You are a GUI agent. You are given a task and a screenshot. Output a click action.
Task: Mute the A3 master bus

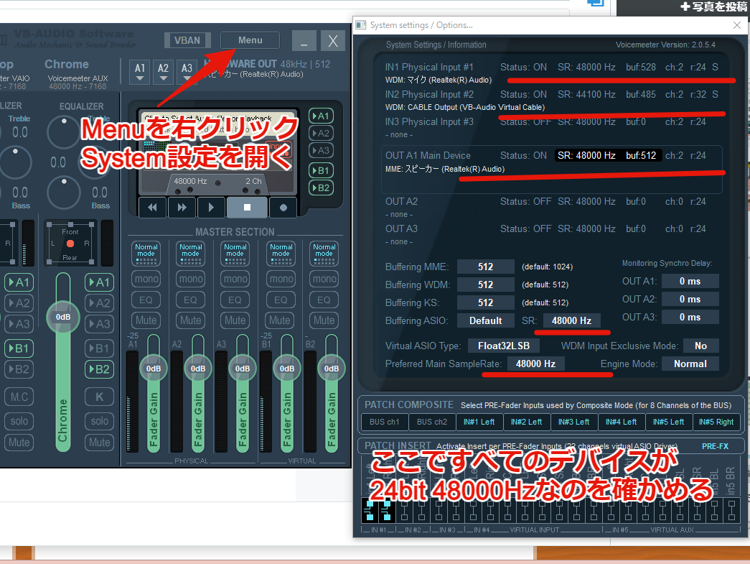pos(235,320)
